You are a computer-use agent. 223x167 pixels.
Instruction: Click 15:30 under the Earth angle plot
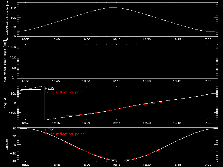(26, 39)
